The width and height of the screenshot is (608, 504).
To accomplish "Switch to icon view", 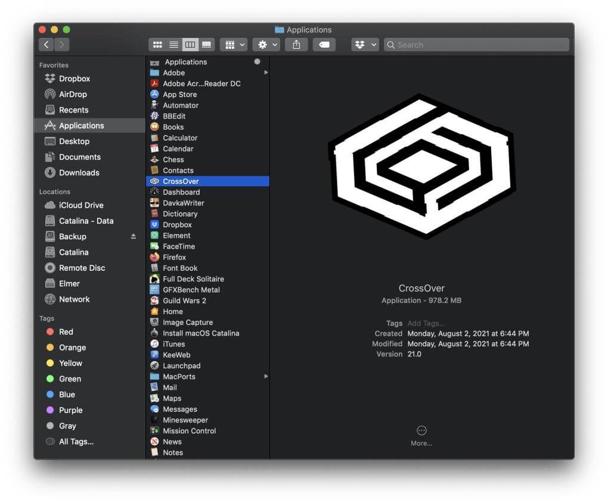I will coord(157,45).
